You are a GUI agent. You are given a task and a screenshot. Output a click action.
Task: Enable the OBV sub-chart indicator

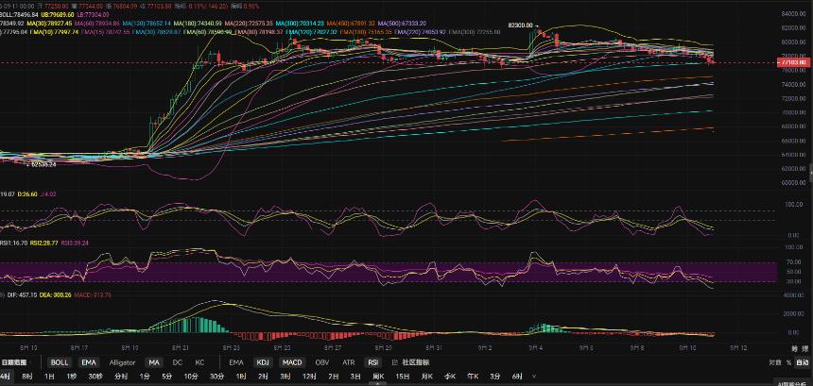(322, 362)
